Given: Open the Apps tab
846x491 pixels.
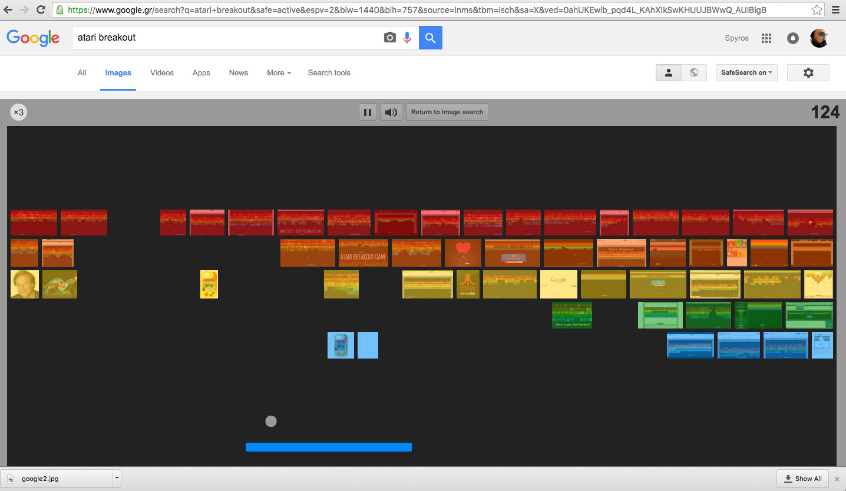Looking at the screenshot, I should [x=201, y=73].
